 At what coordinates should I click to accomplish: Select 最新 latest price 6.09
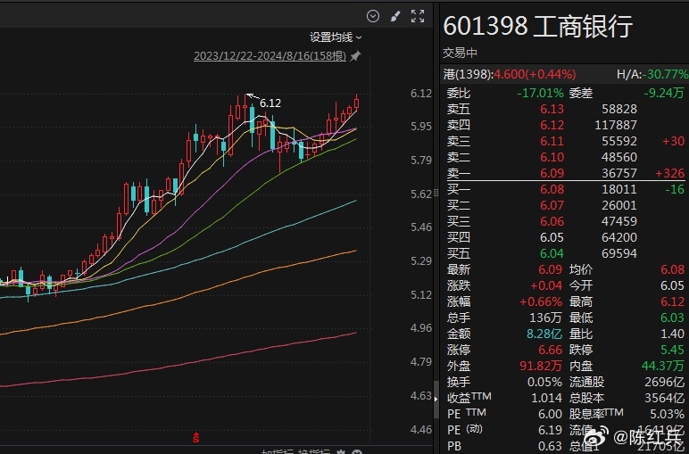click(x=551, y=269)
